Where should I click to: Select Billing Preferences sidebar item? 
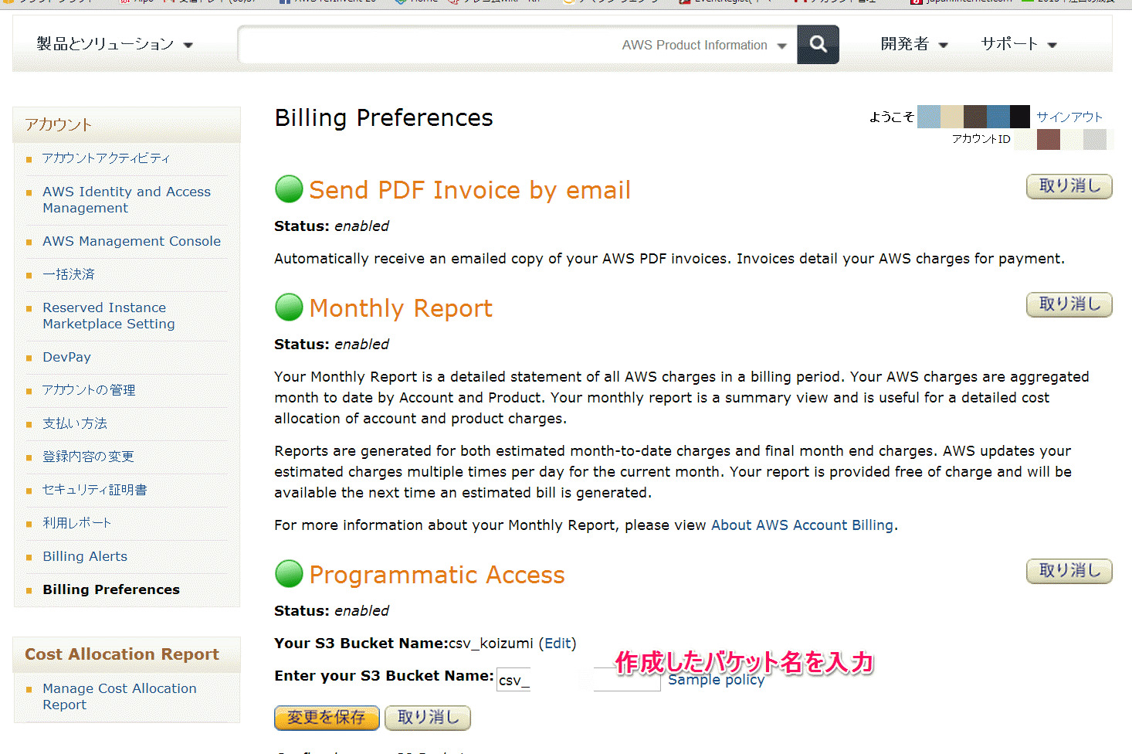[x=111, y=589]
